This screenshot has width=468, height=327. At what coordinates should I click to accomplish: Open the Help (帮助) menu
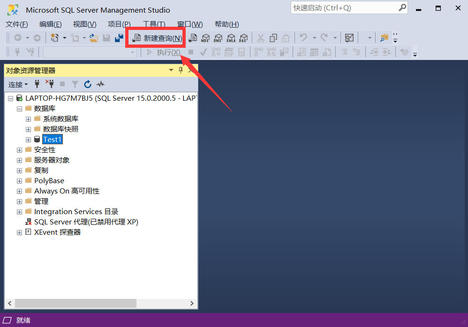(227, 24)
